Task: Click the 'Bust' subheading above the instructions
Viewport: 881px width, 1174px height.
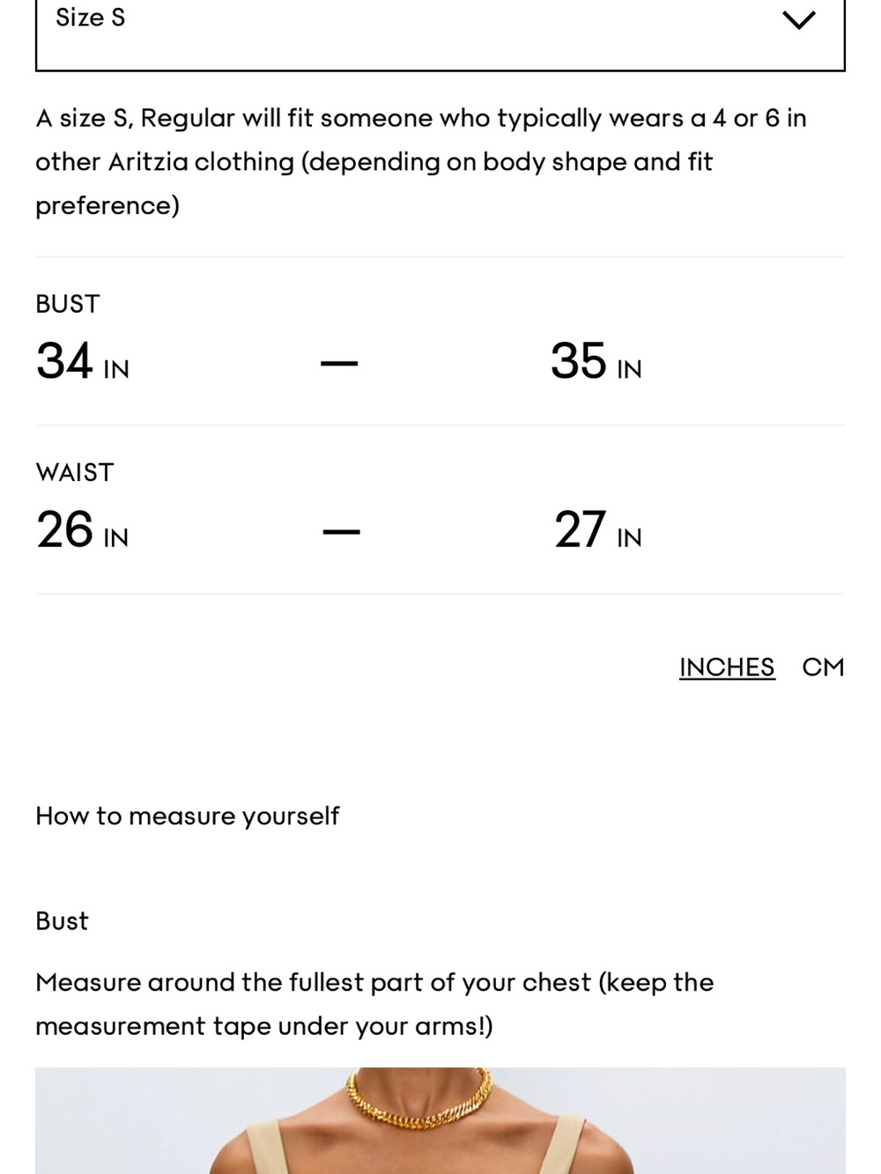Action: [62, 921]
